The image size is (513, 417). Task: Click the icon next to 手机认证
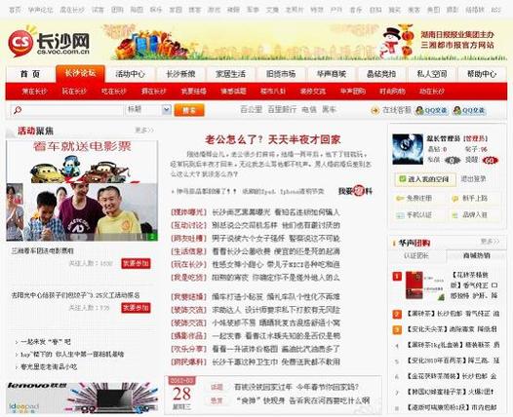399,215
